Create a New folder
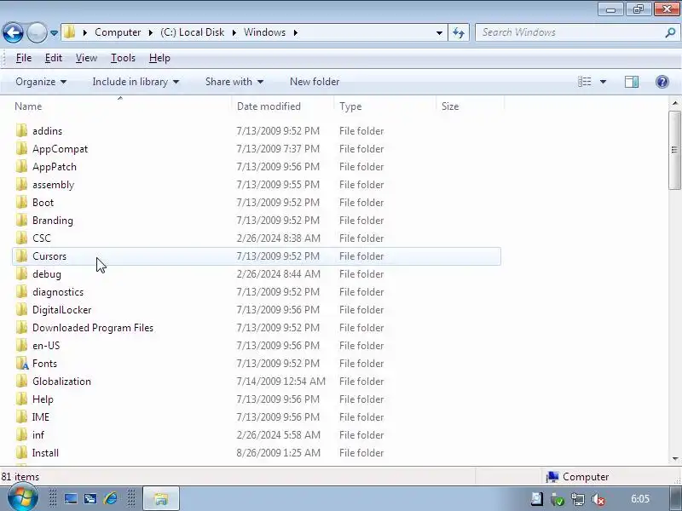This screenshot has height=511, width=682. click(315, 82)
